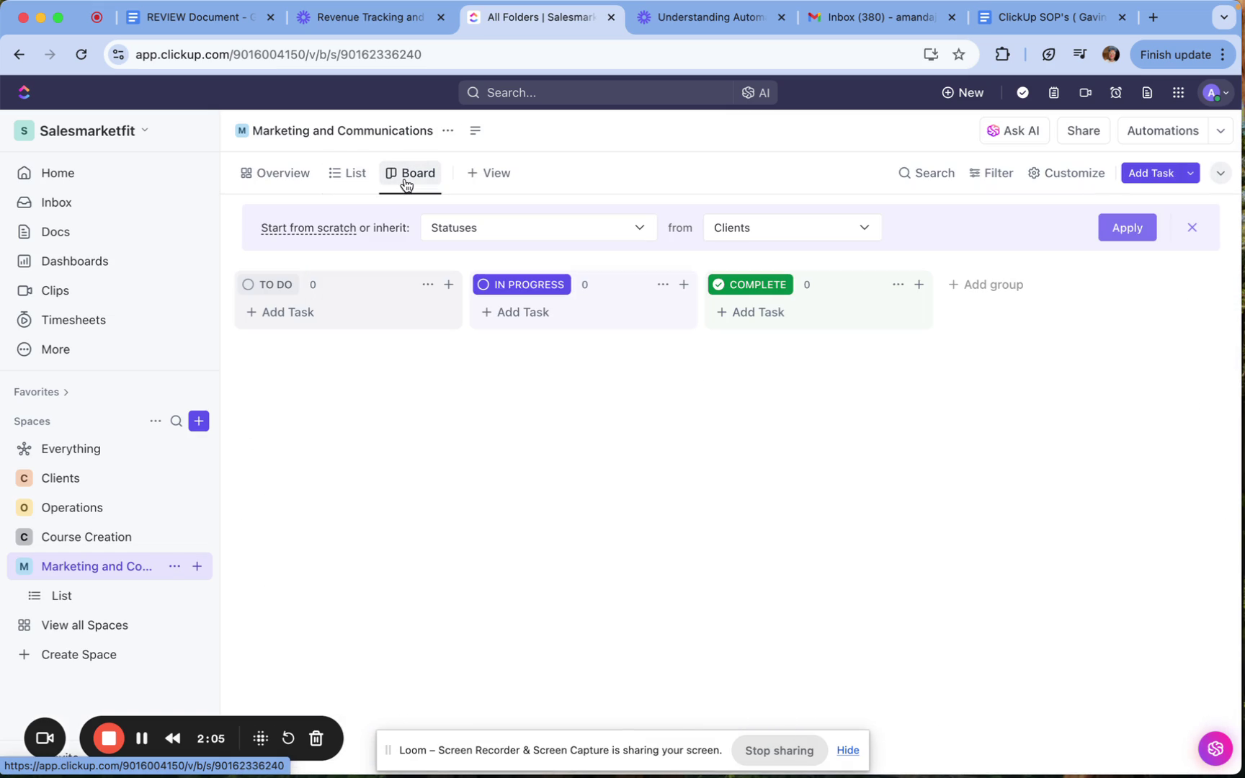1245x778 pixels.
Task: Expand the Automations dropdown arrow
Action: point(1221,130)
